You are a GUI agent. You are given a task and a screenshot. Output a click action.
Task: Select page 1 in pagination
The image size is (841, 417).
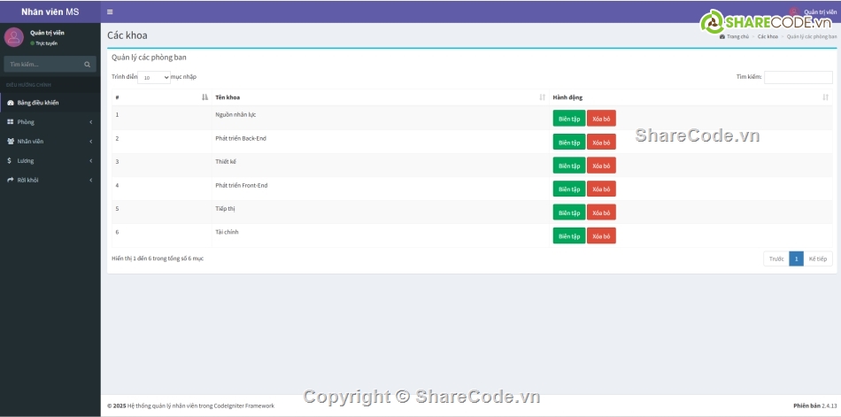point(797,259)
